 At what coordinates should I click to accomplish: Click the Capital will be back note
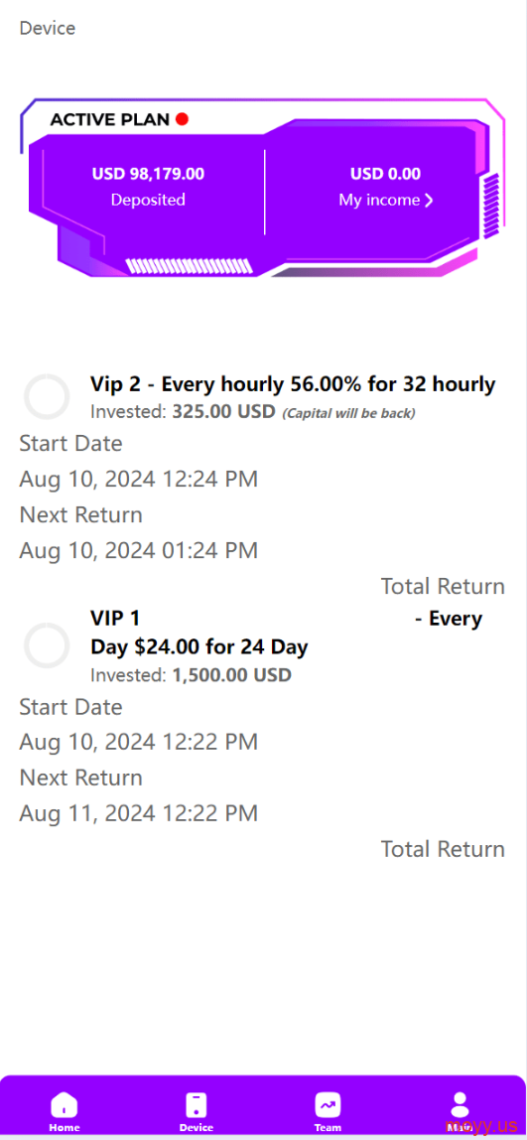(x=348, y=413)
